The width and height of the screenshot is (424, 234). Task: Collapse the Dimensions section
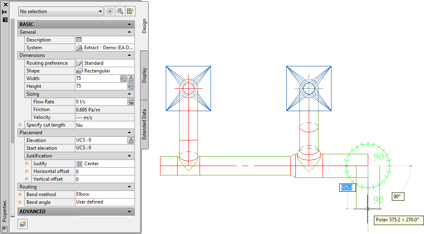129,55
